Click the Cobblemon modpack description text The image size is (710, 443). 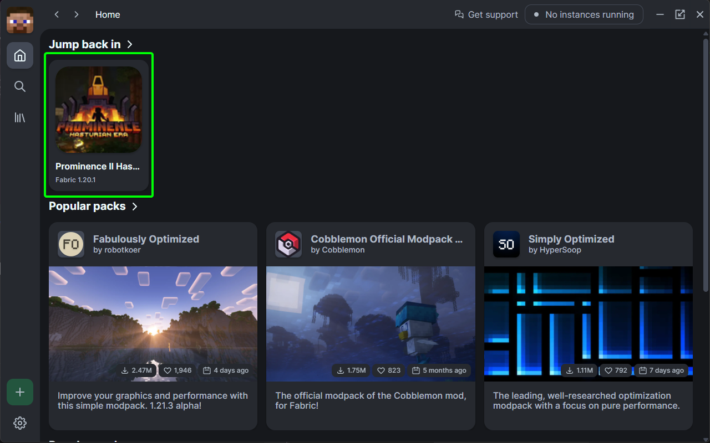(371, 400)
